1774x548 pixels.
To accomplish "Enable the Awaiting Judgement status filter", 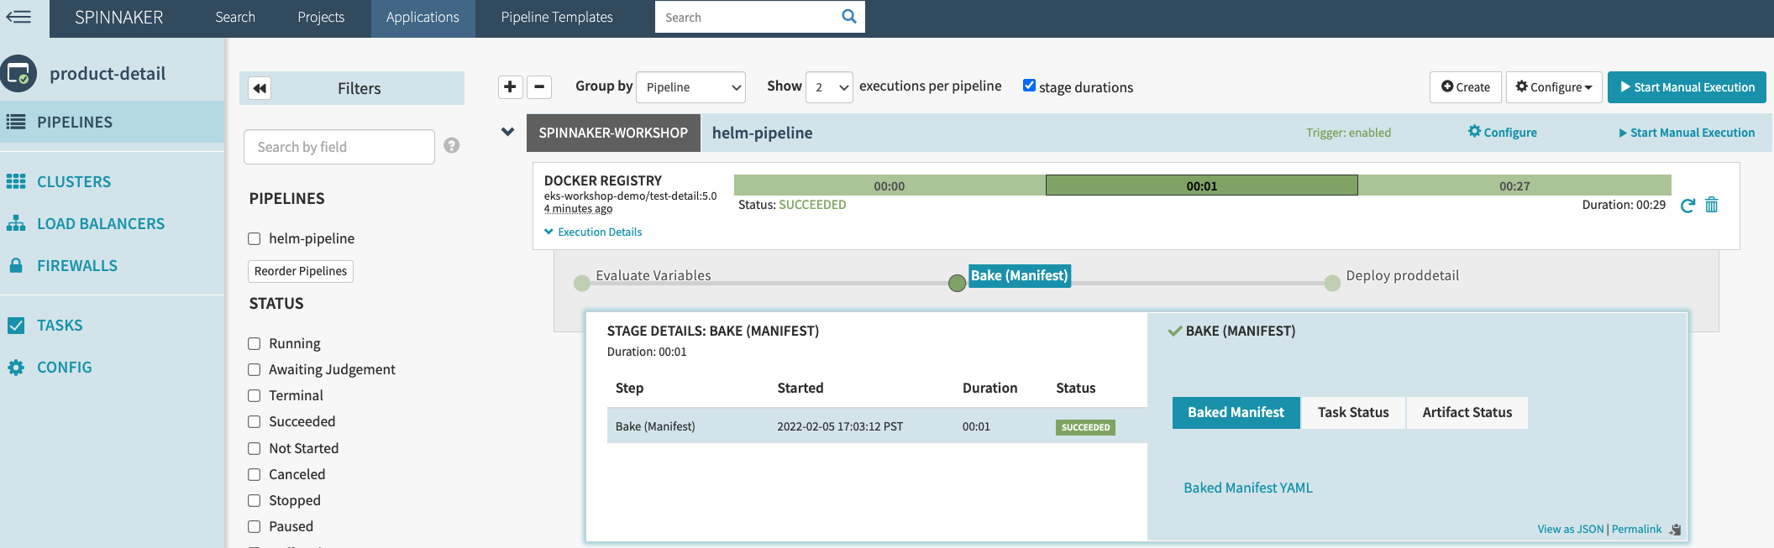I will click(x=255, y=369).
